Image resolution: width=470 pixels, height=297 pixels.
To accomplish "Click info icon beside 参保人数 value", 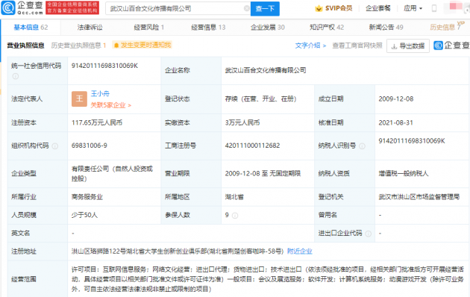I will tap(235, 216).
